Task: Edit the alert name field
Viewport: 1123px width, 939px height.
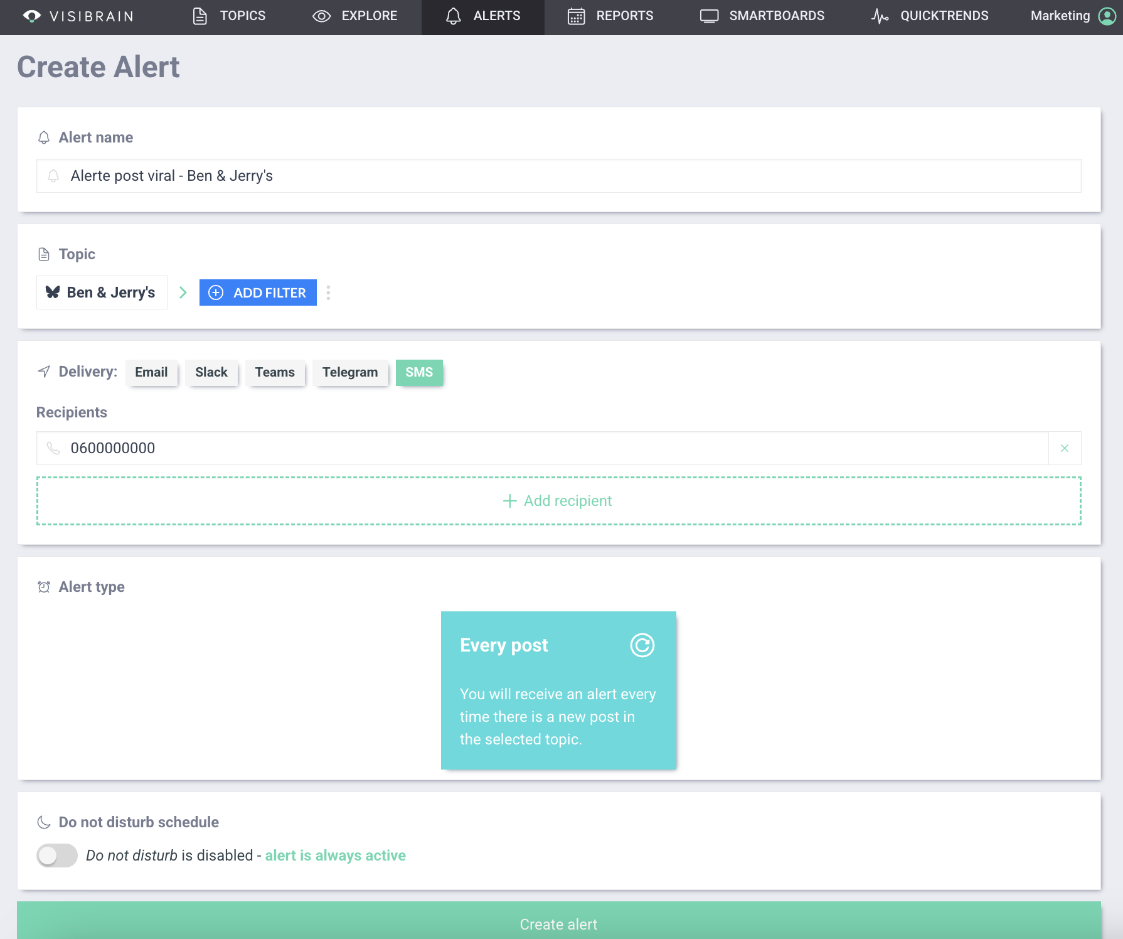Action: 558,176
